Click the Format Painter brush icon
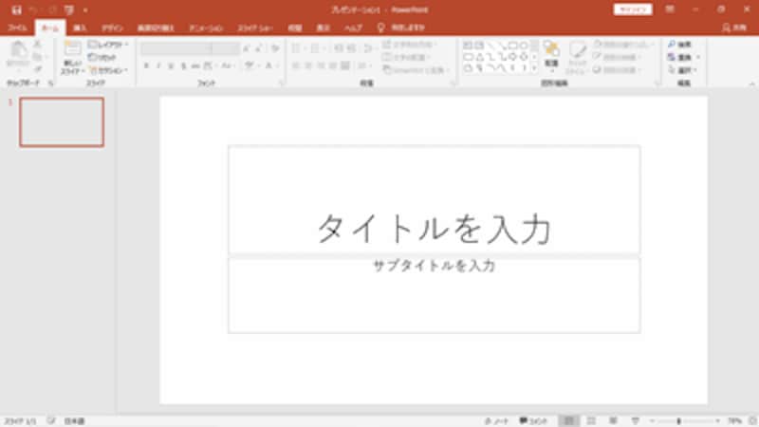This screenshot has width=759, height=427. [x=37, y=69]
